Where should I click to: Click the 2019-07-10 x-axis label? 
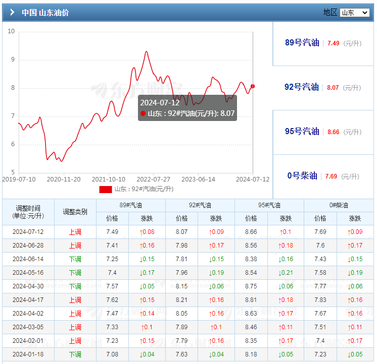click(19, 179)
